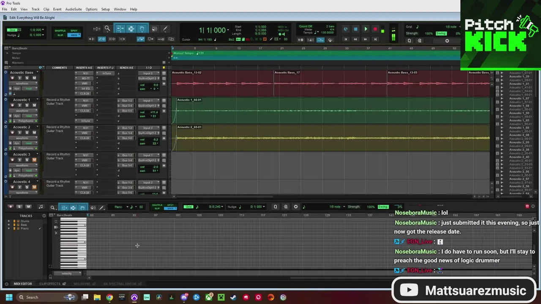Expand the Tempo ruler triangle
The image size is (541, 304).
tap(7, 53)
